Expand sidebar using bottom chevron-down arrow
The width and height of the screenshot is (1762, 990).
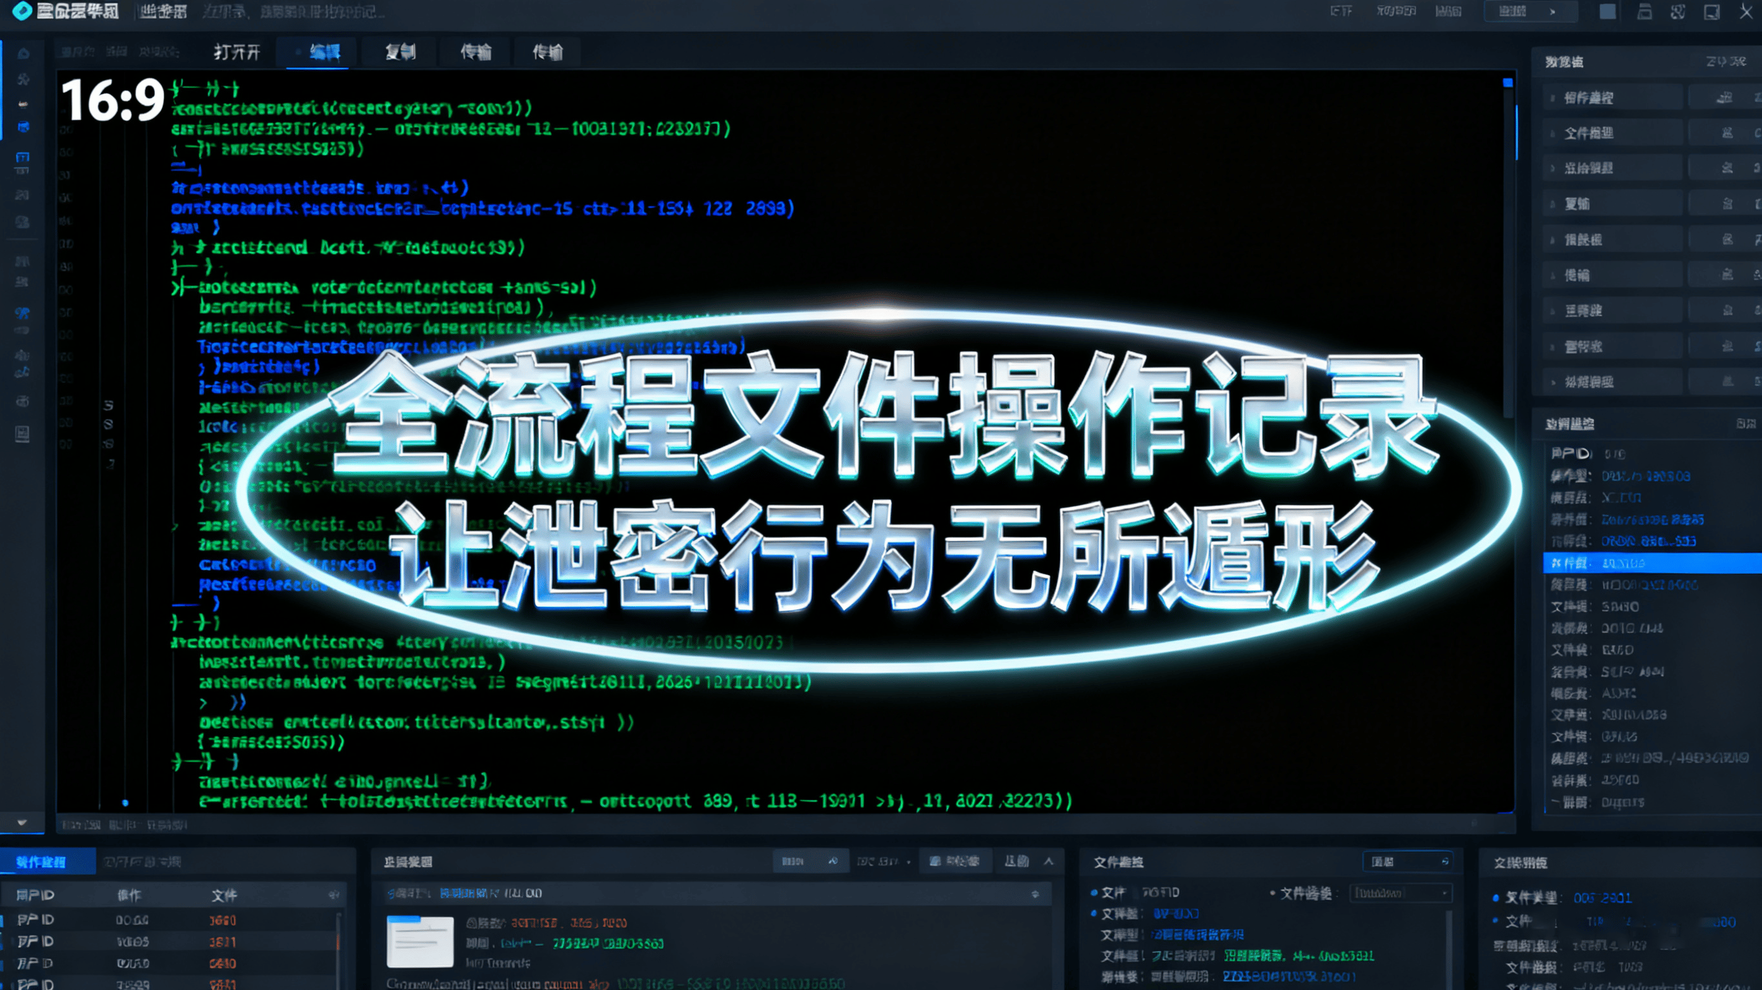point(22,822)
